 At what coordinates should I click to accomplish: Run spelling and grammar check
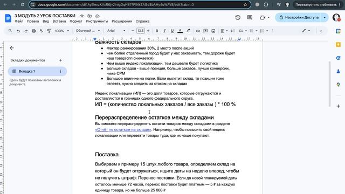pos(41,31)
